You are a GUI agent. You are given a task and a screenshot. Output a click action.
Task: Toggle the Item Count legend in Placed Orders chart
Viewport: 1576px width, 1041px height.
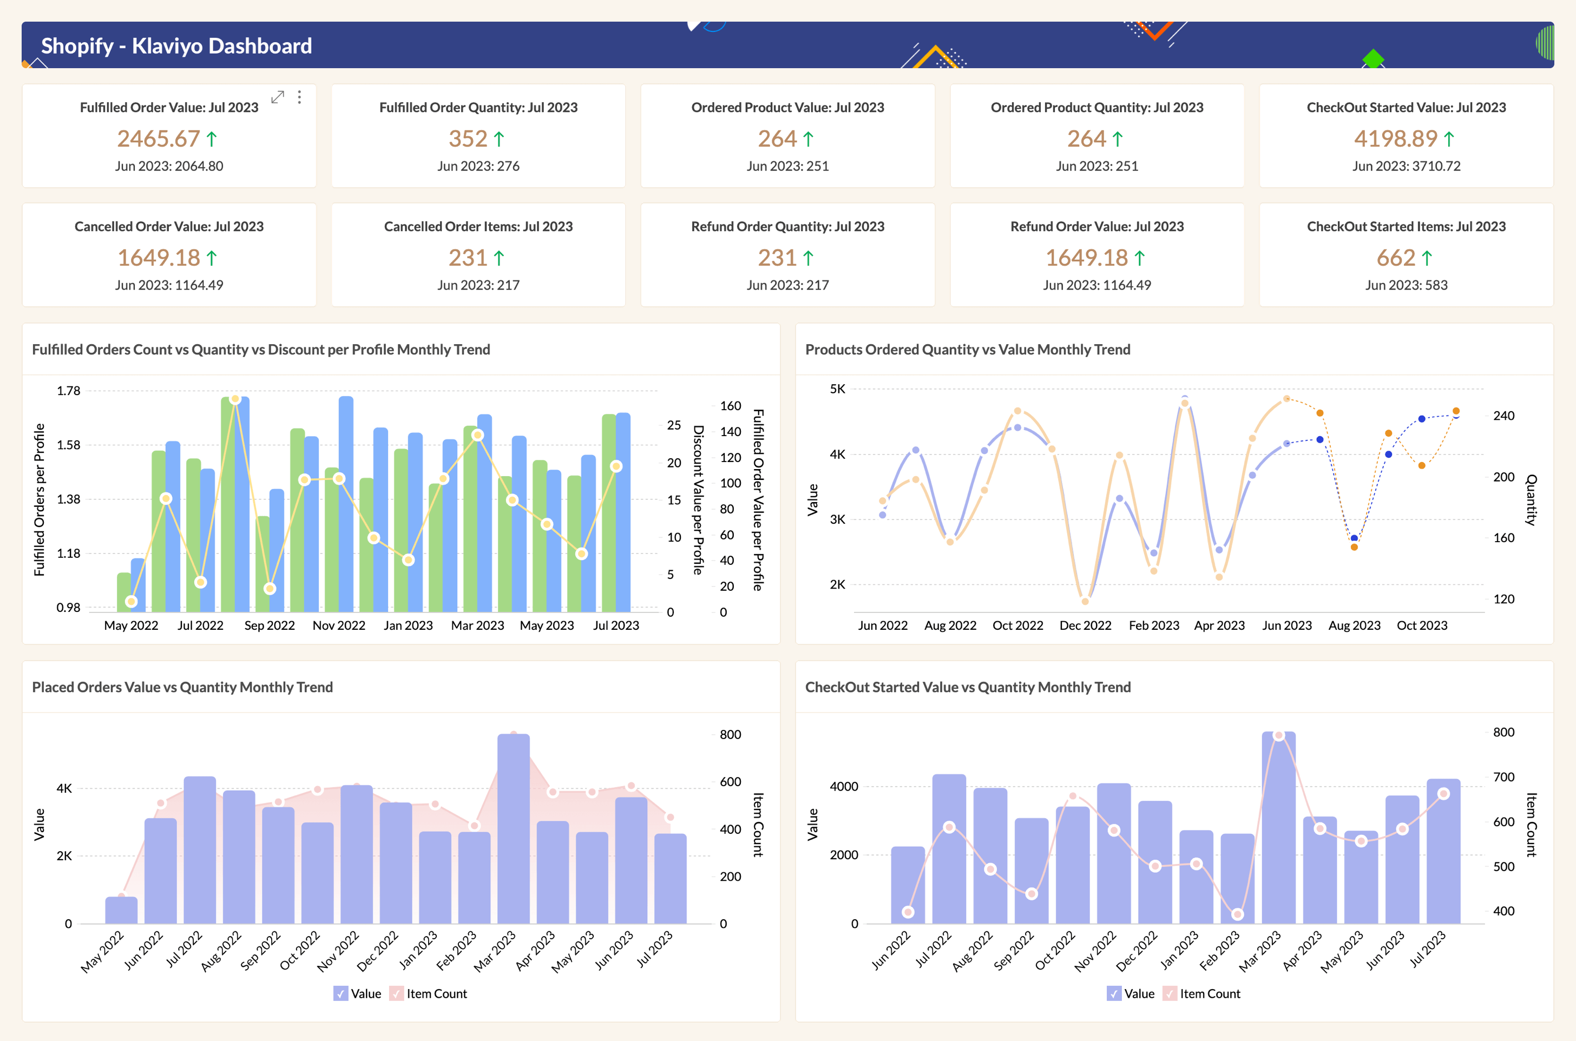click(x=397, y=994)
